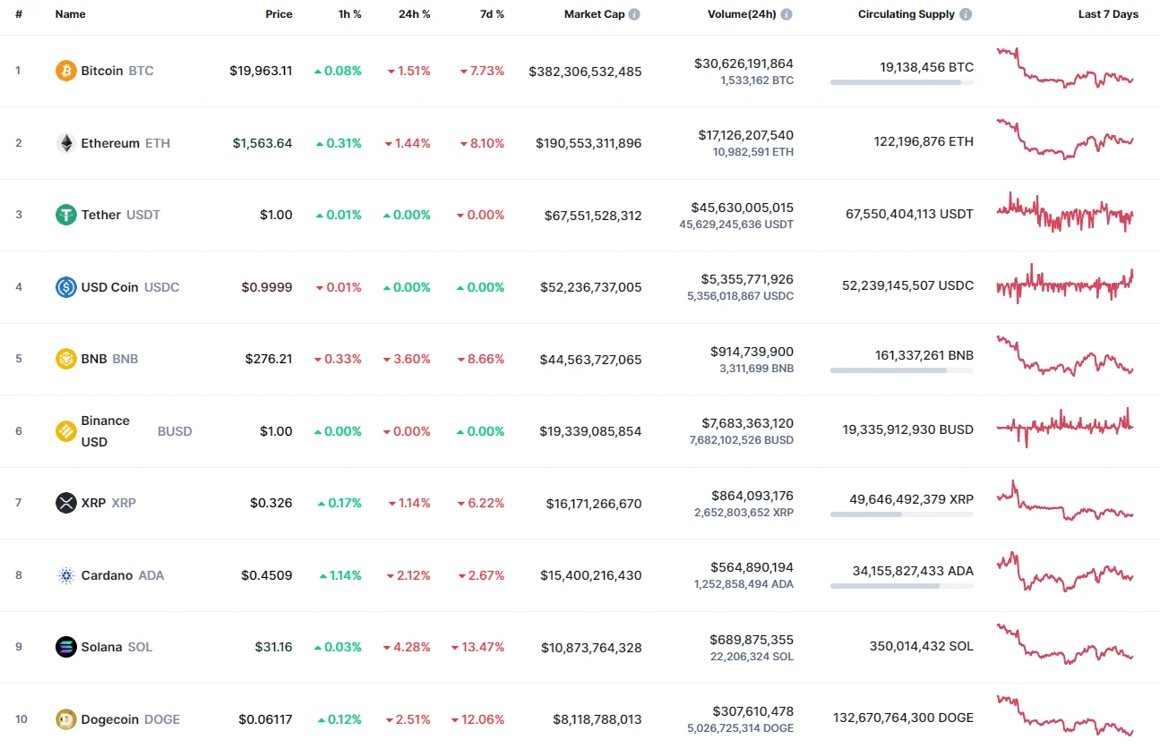Select the Tether coin icon
Screen dimensions: 1160x748
64,215
